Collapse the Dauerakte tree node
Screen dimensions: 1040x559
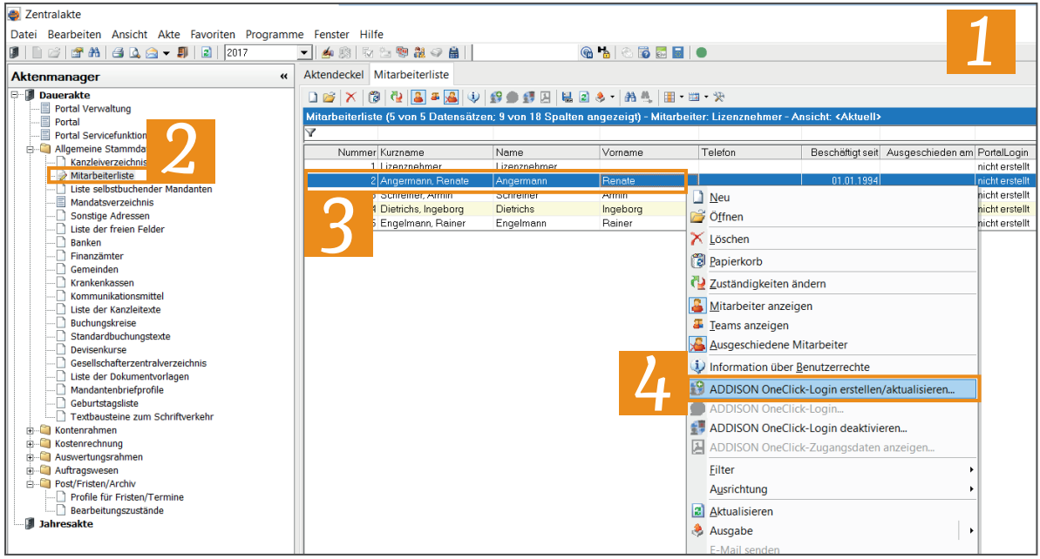tap(15, 95)
